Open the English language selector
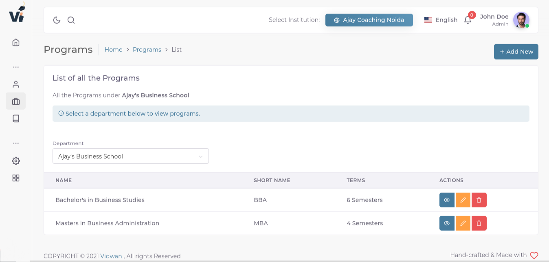 (x=441, y=20)
